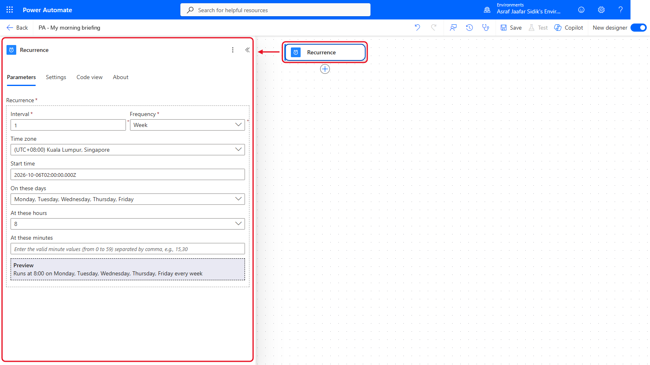Collapse the Recurrence panel with double chevron
Viewport: 650px width, 365px height.
pyautogui.click(x=247, y=50)
